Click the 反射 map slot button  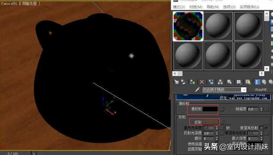click(x=222, y=122)
